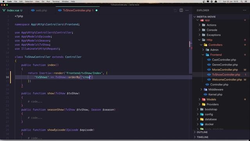Click the Providers folder icon
This screenshot has width=250, height=141.
204,104
